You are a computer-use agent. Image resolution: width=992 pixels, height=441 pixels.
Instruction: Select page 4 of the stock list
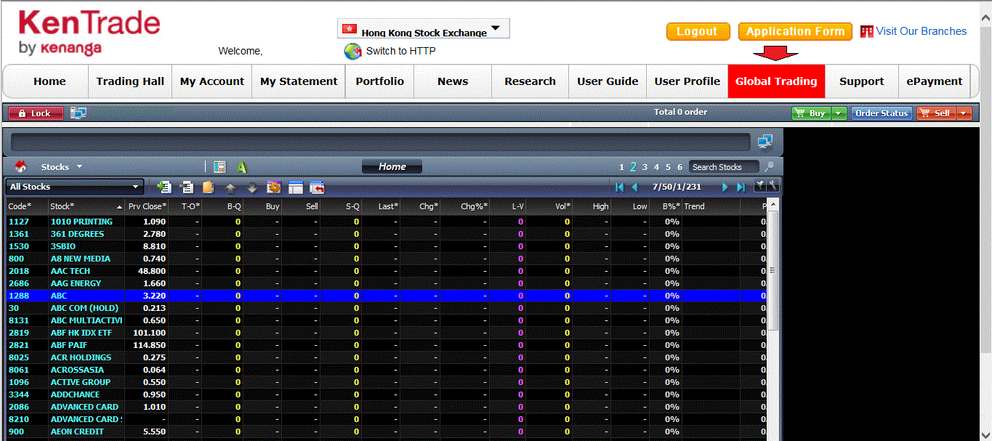656,166
